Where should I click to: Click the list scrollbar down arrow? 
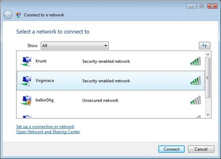point(208,115)
